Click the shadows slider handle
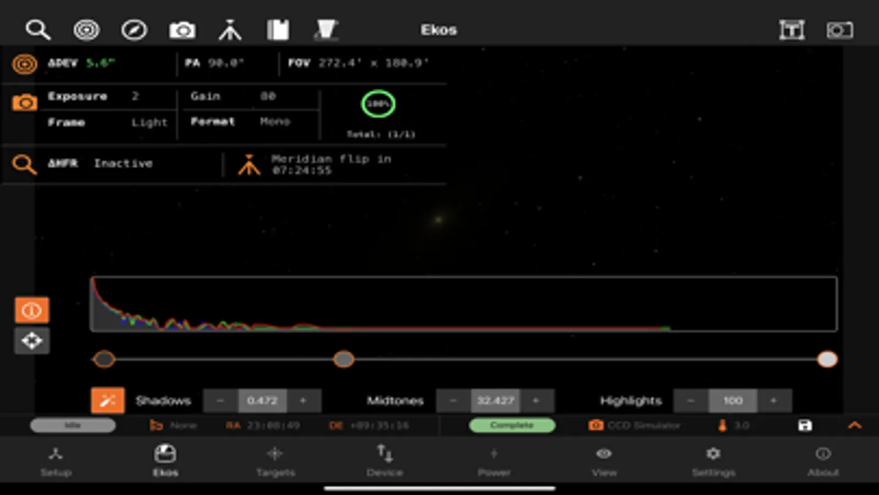 point(104,359)
